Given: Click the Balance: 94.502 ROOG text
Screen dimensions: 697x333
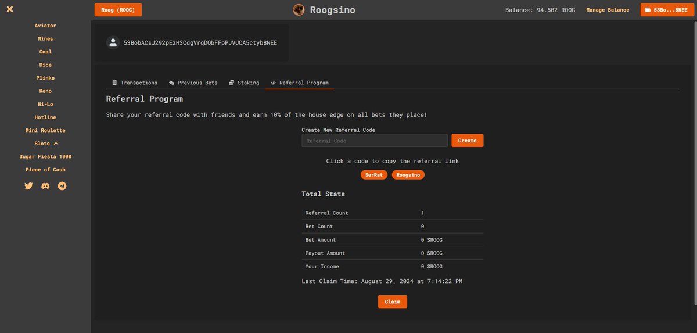Looking at the screenshot, I should tap(540, 10).
